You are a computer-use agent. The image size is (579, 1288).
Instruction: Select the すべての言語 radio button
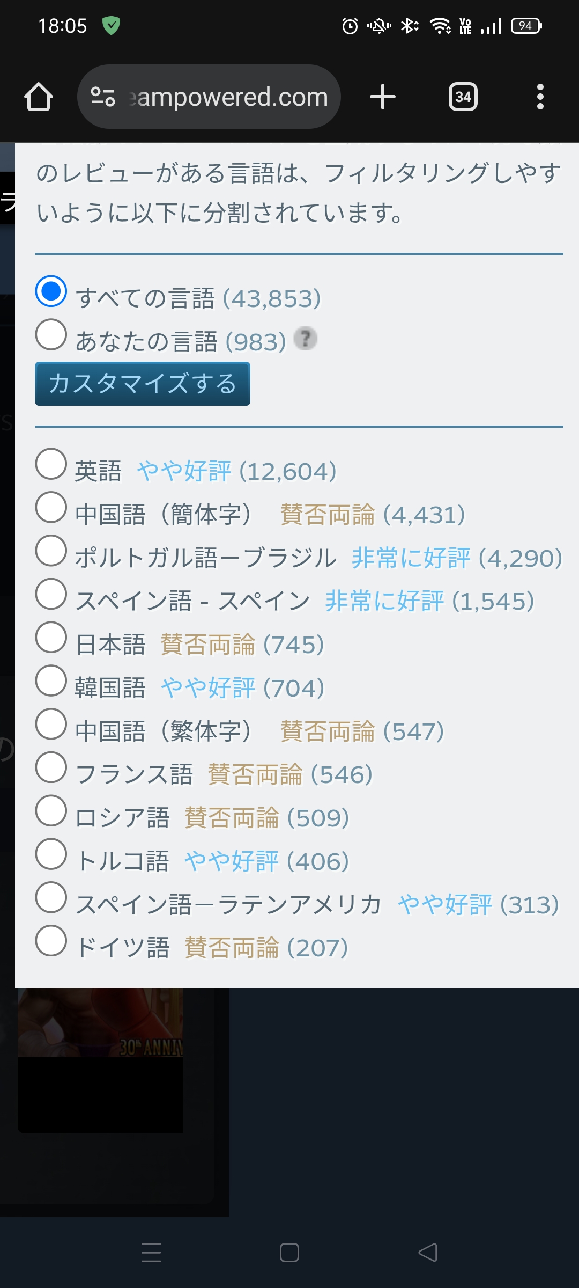click(51, 291)
